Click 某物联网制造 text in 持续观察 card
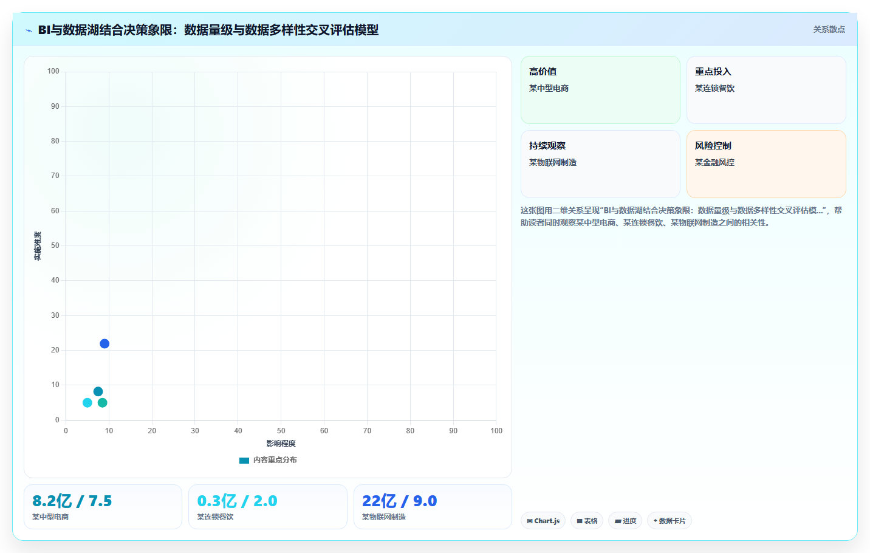Image resolution: width=870 pixels, height=553 pixels. (x=553, y=162)
